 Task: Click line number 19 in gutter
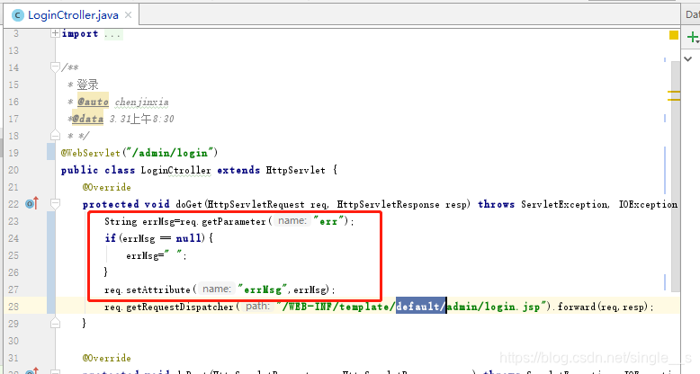tap(13, 153)
